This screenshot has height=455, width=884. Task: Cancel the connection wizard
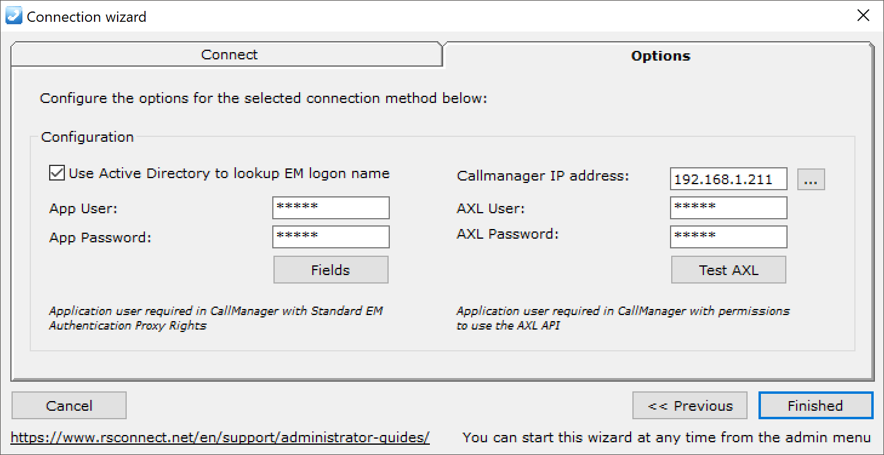click(x=69, y=405)
